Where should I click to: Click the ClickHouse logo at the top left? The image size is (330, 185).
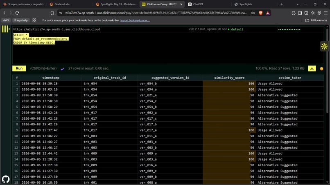pyautogui.click(x=6, y=29)
